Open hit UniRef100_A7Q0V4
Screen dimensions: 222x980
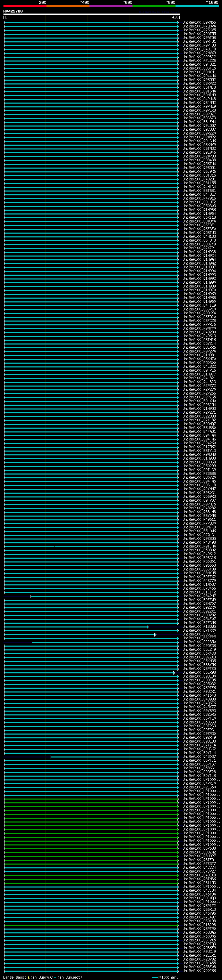[x=199, y=26]
